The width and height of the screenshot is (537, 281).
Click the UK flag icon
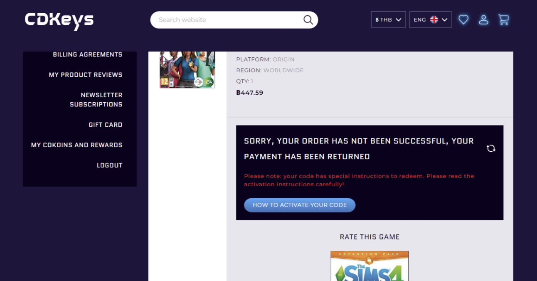(x=434, y=20)
